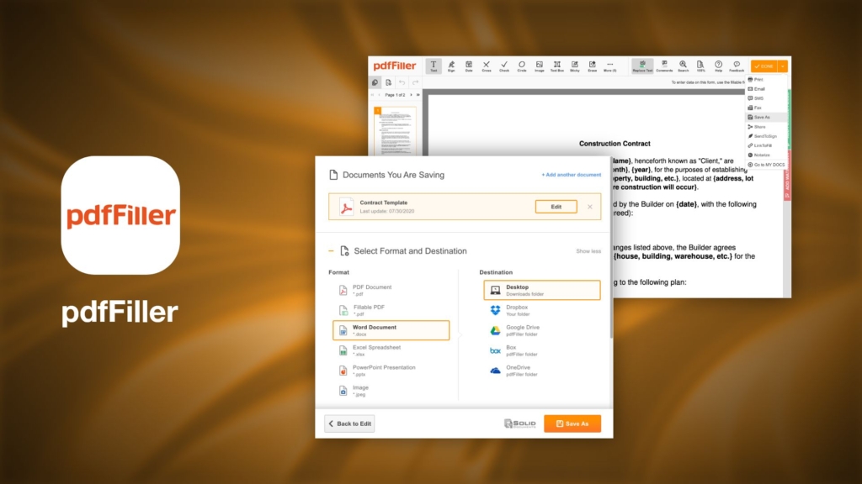Click the orange Save As button
862x484 pixels.
(x=572, y=423)
